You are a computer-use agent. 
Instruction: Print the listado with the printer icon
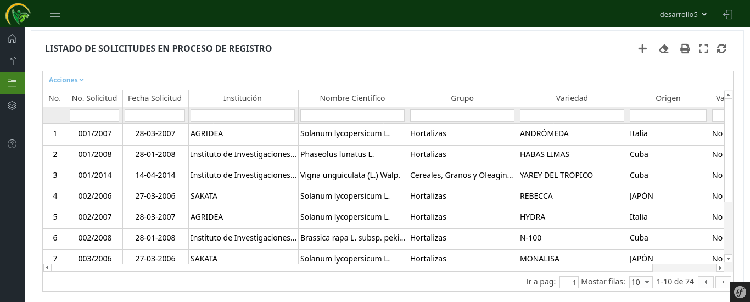point(685,49)
